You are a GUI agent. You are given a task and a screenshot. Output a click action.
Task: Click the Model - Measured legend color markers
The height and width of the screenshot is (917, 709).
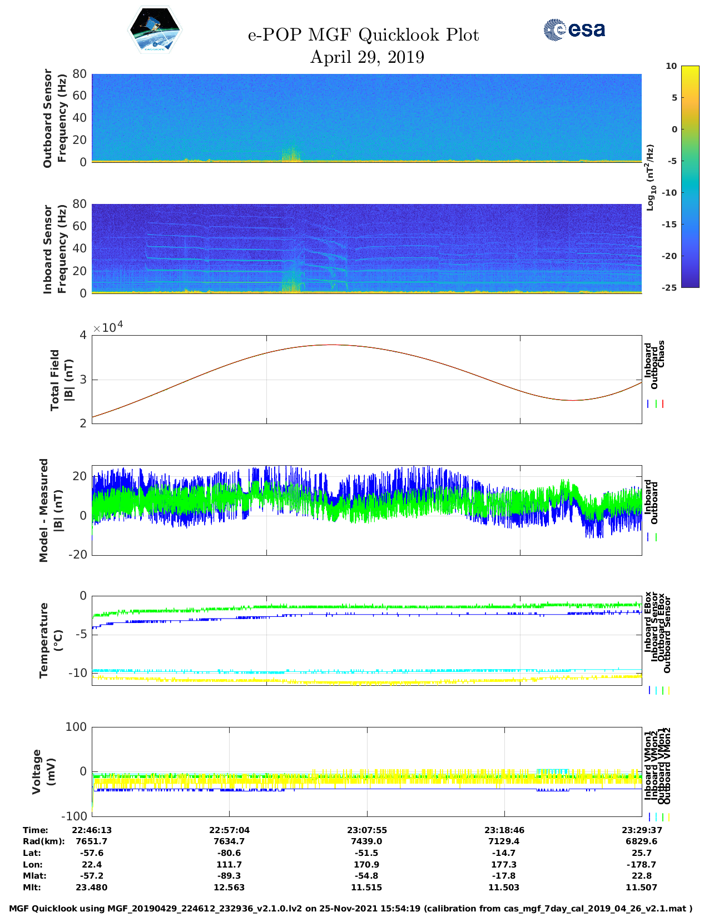point(652,537)
